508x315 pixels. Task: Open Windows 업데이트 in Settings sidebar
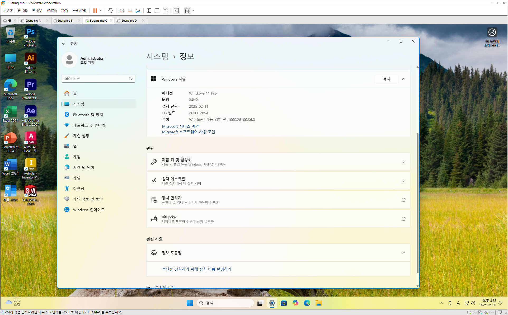click(x=88, y=210)
